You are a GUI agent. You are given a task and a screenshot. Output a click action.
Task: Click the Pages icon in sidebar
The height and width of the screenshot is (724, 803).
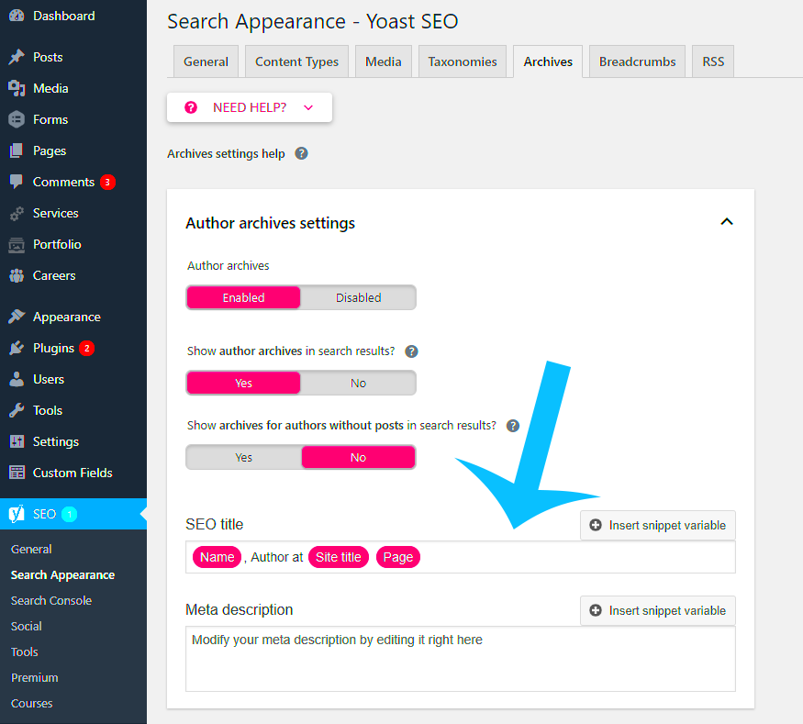click(x=17, y=150)
